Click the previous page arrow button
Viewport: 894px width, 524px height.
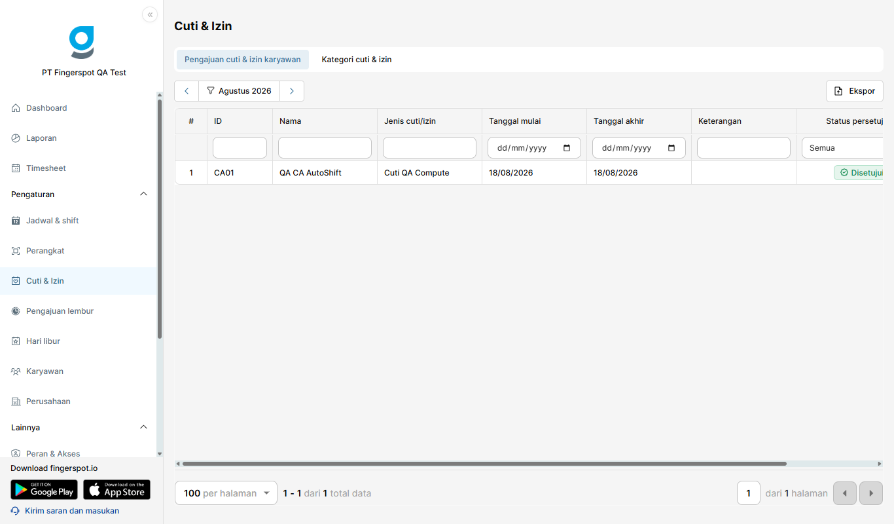click(845, 493)
